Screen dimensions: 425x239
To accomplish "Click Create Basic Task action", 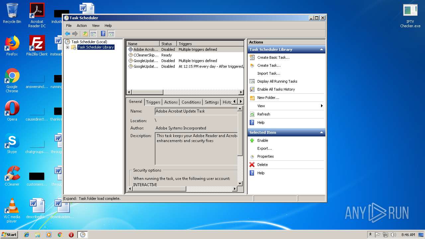I will tap(273, 57).
